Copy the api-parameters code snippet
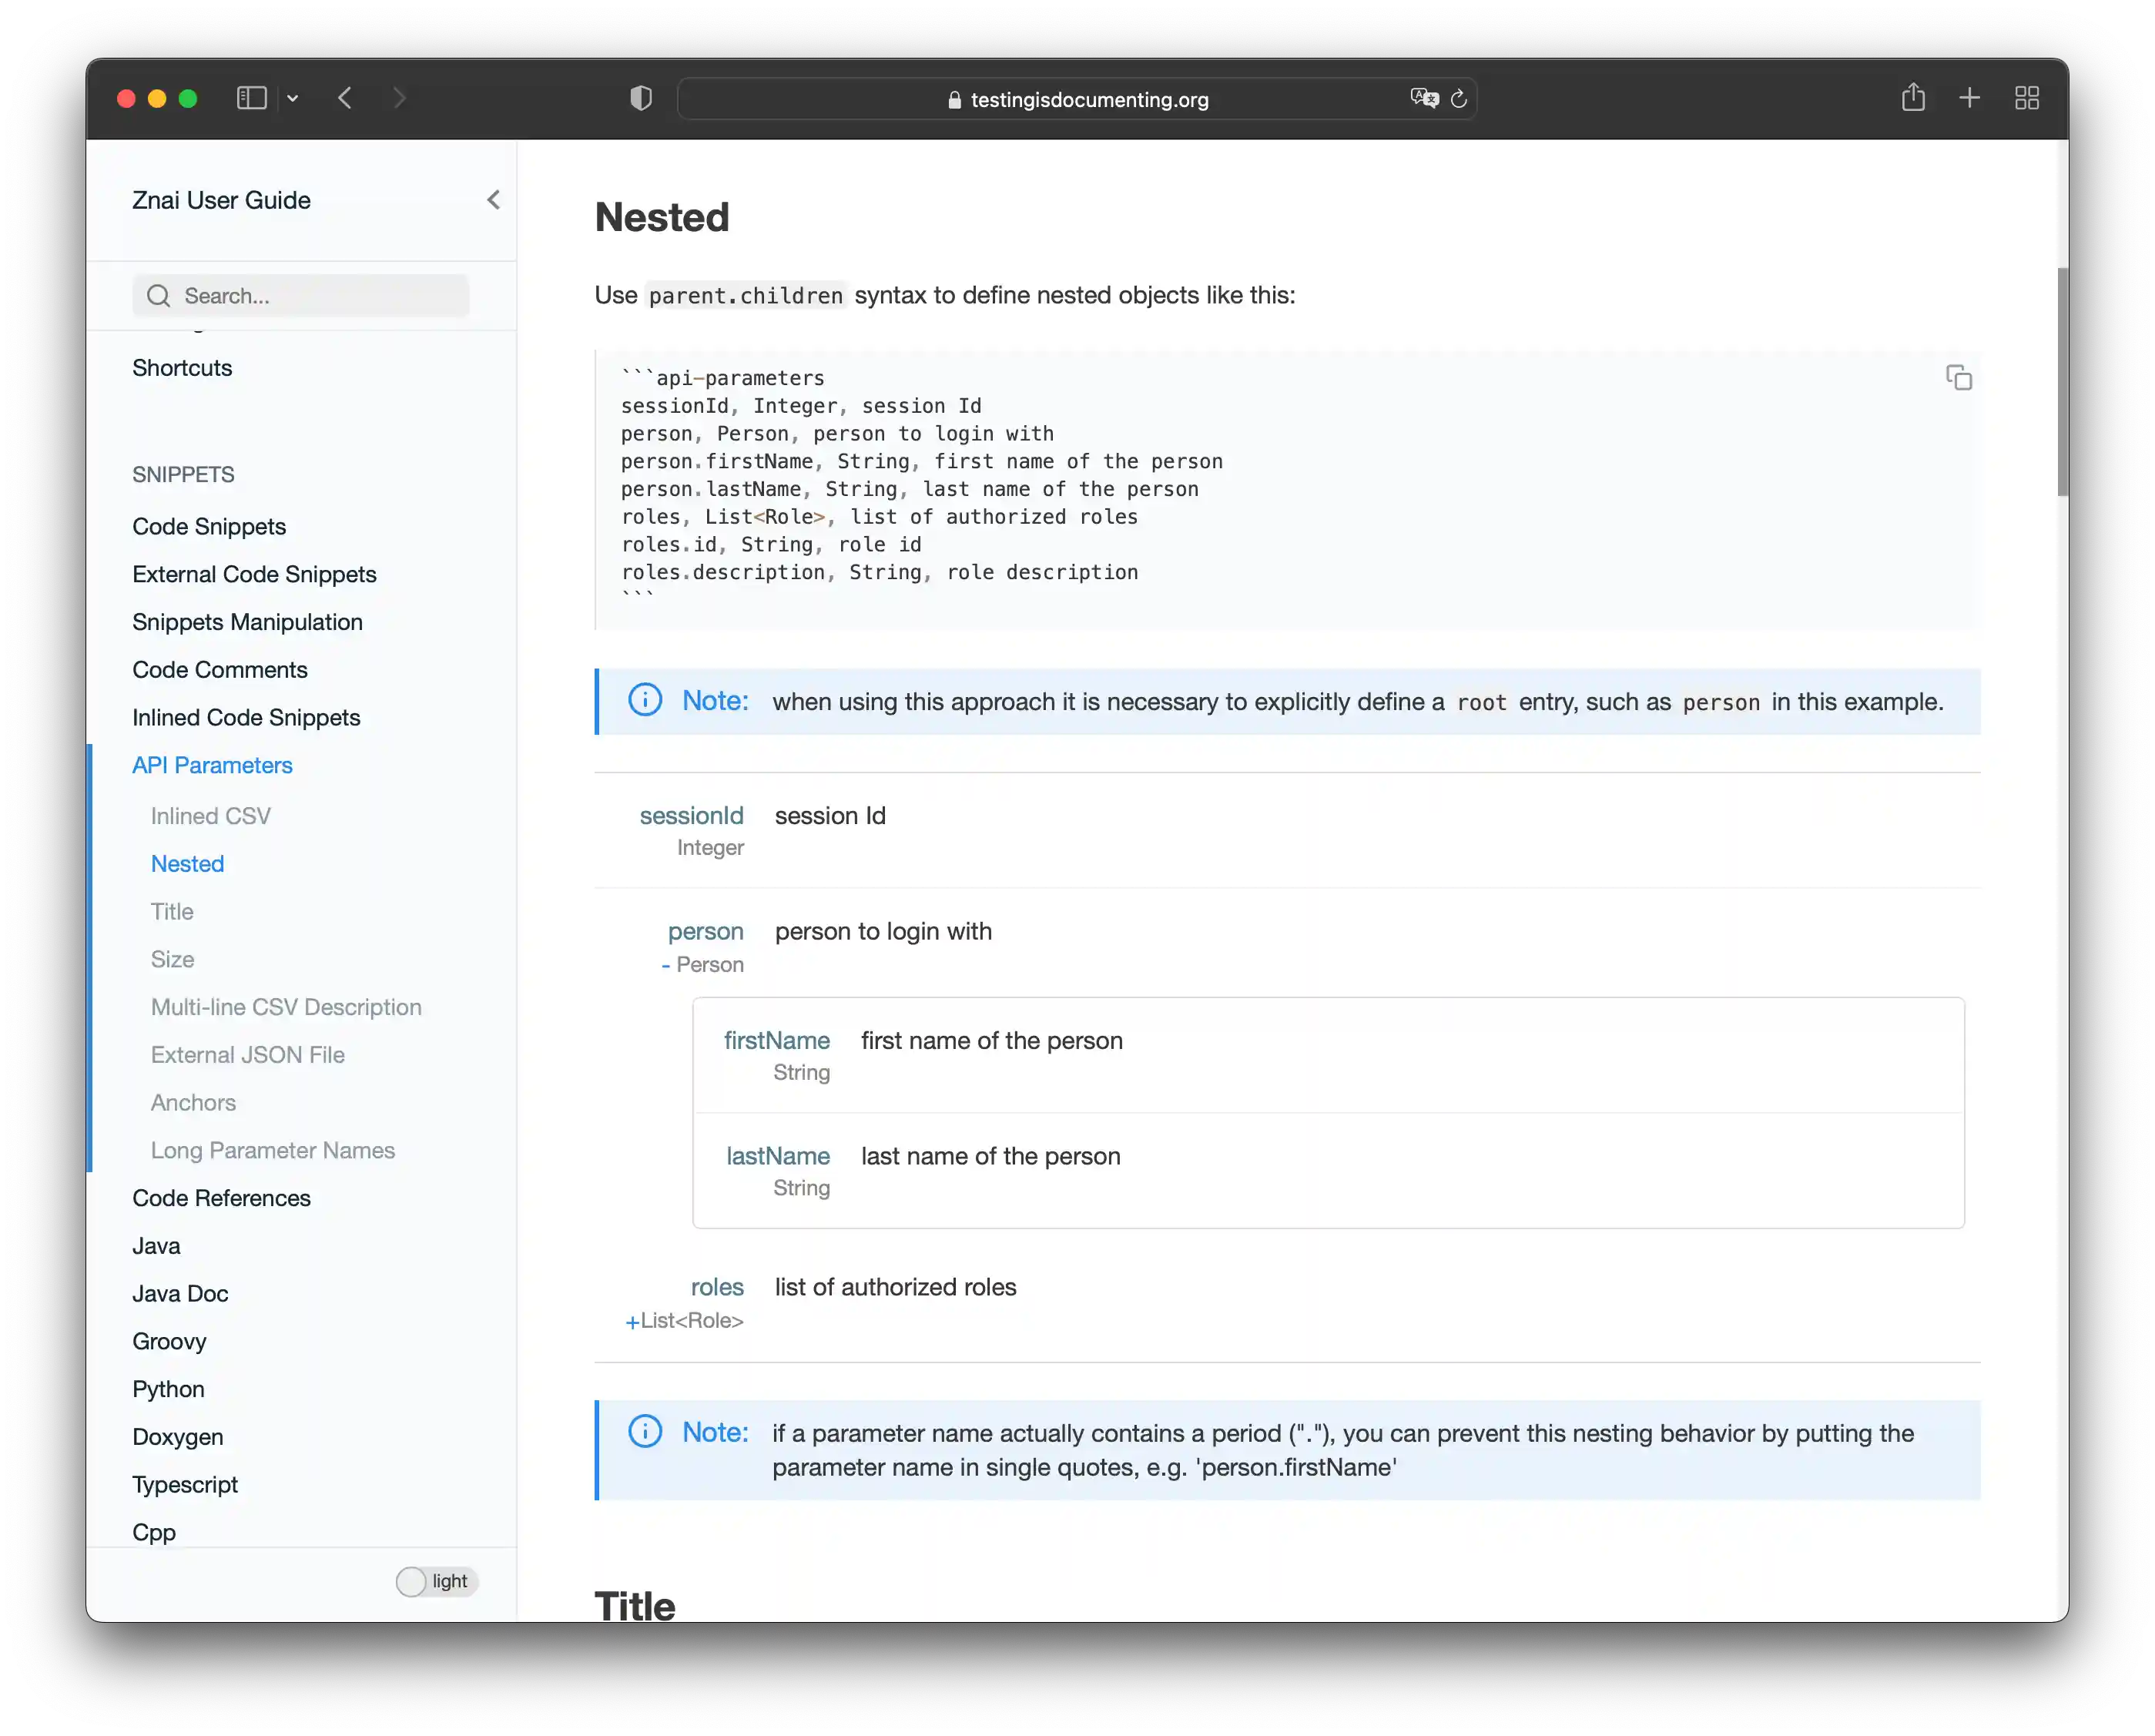This screenshot has height=1736, width=2155. click(1958, 377)
